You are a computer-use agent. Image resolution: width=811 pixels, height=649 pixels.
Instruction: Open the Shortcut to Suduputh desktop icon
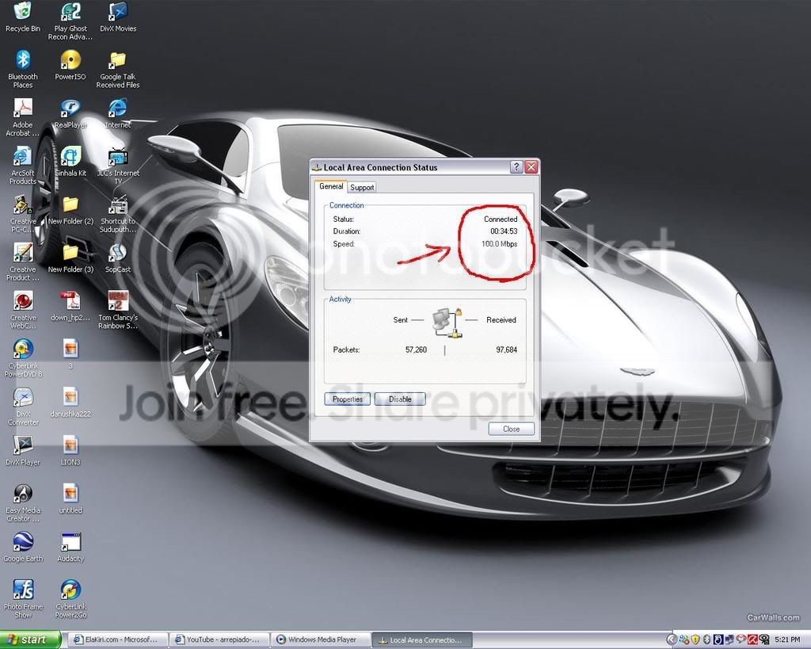[118, 213]
